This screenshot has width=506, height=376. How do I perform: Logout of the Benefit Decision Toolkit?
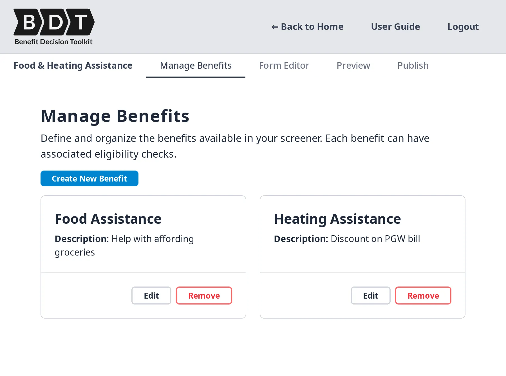click(x=463, y=26)
